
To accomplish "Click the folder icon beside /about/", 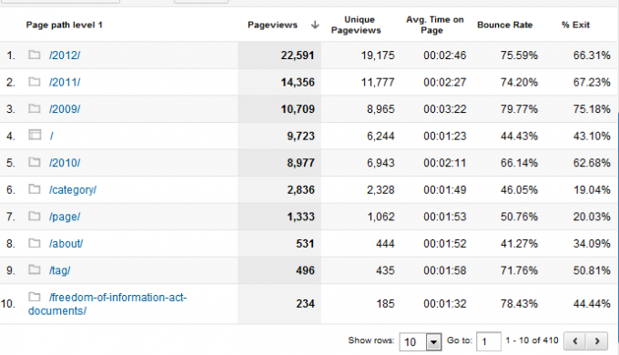I will point(35,242).
